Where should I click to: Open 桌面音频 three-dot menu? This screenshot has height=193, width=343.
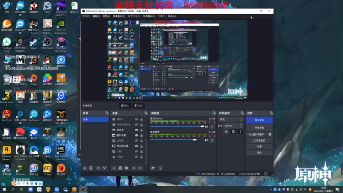pyautogui.click(x=212, y=140)
